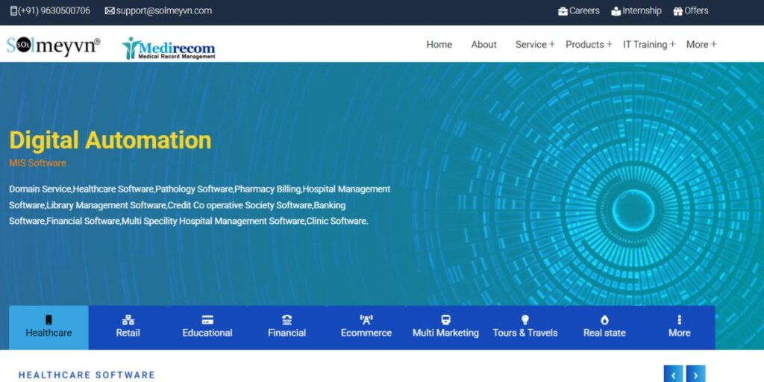The width and height of the screenshot is (764, 382).
Task: Open the IT Training dropdown
Action: tap(648, 45)
